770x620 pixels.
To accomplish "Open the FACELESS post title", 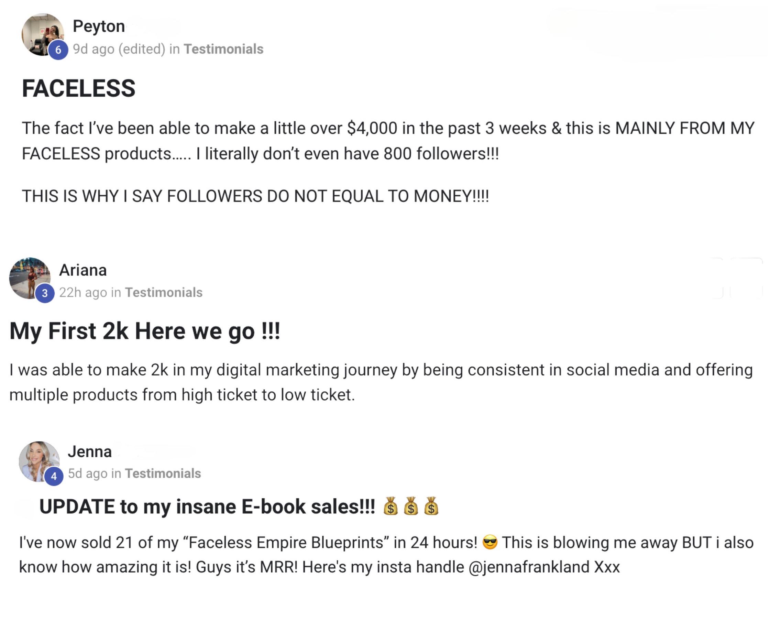I will pyautogui.click(x=79, y=88).
